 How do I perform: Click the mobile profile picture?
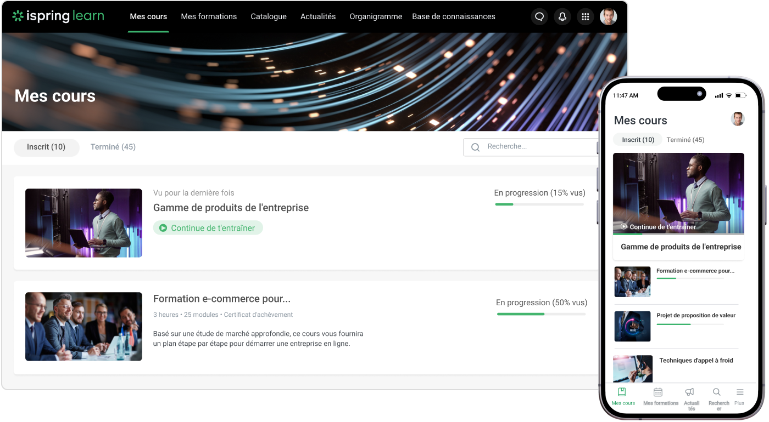point(738,119)
